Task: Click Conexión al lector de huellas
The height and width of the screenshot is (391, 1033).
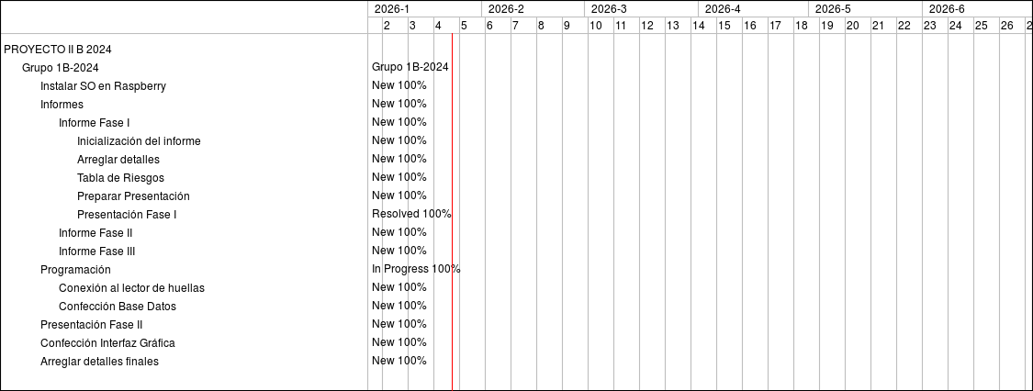Action: coord(131,288)
